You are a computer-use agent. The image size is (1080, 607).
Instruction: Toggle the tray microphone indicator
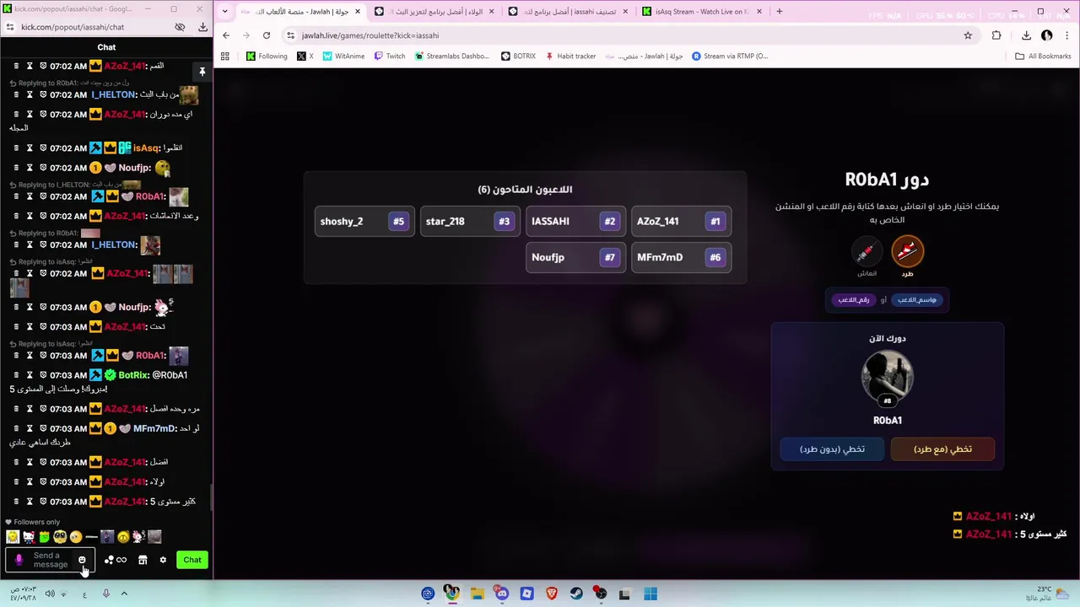point(105,594)
